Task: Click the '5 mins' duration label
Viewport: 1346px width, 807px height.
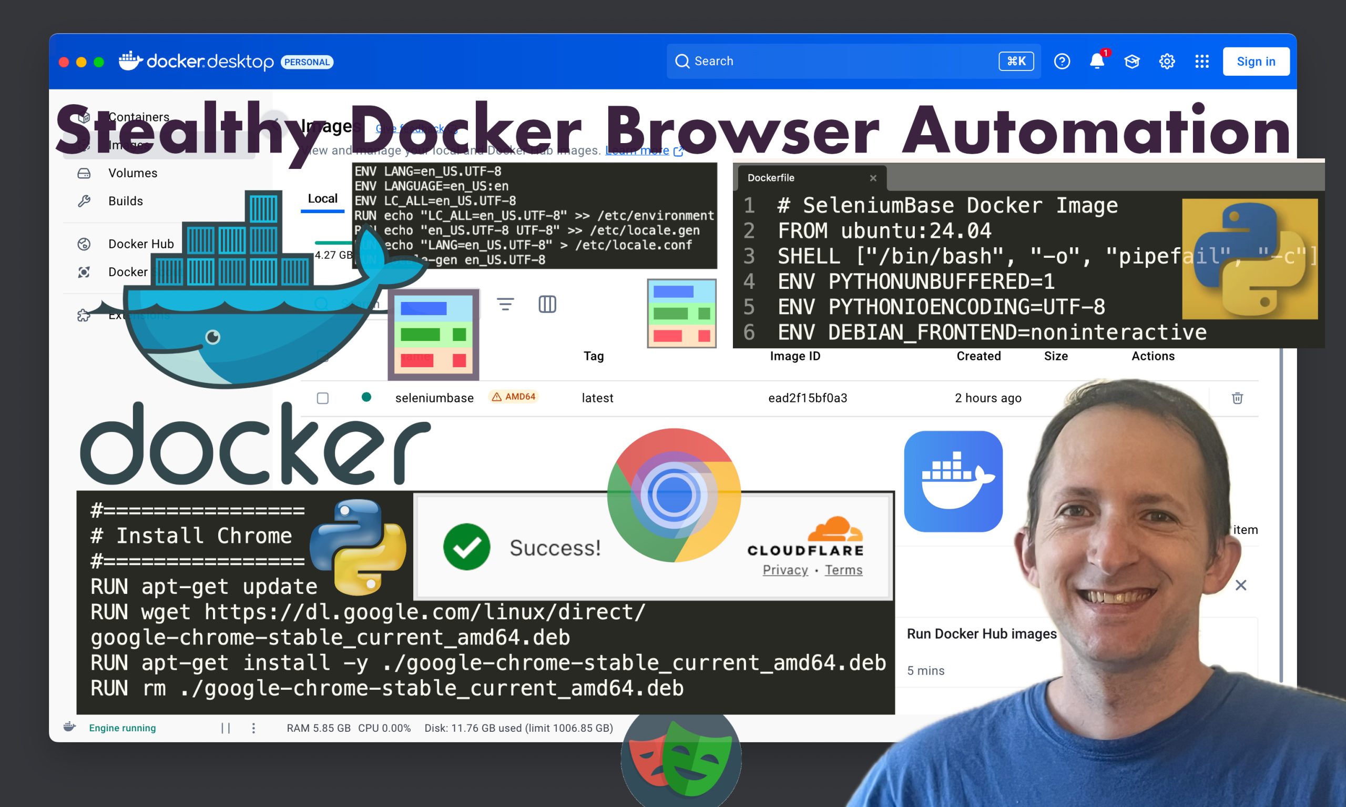Action: tap(925, 671)
